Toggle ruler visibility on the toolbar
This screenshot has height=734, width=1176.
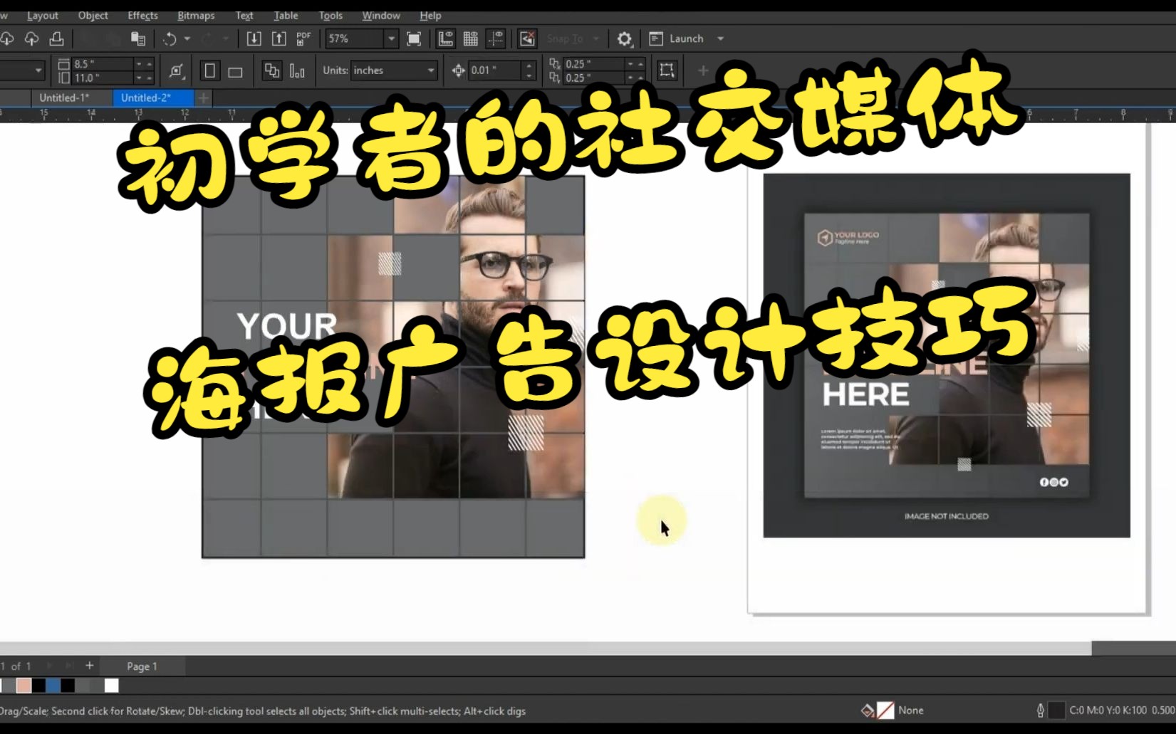(446, 38)
